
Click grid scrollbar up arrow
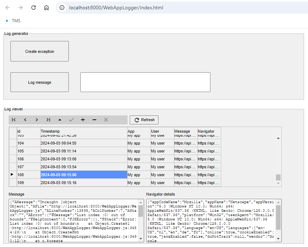(278, 138)
